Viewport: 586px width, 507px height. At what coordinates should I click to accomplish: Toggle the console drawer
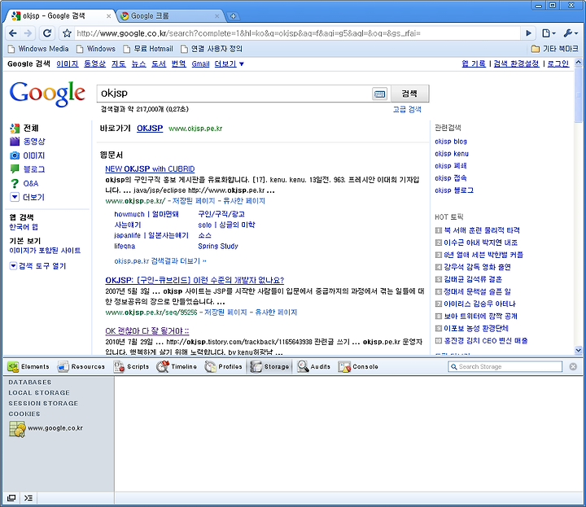click(28, 498)
